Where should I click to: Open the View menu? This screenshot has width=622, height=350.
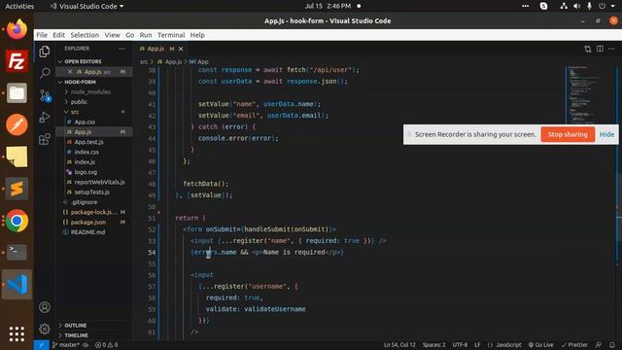click(x=113, y=35)
